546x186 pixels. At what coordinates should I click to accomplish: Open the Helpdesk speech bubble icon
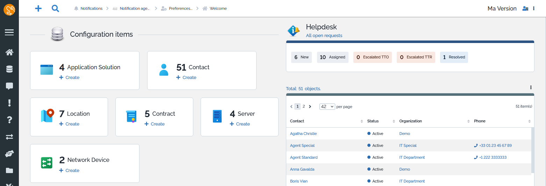pos(9,86)
